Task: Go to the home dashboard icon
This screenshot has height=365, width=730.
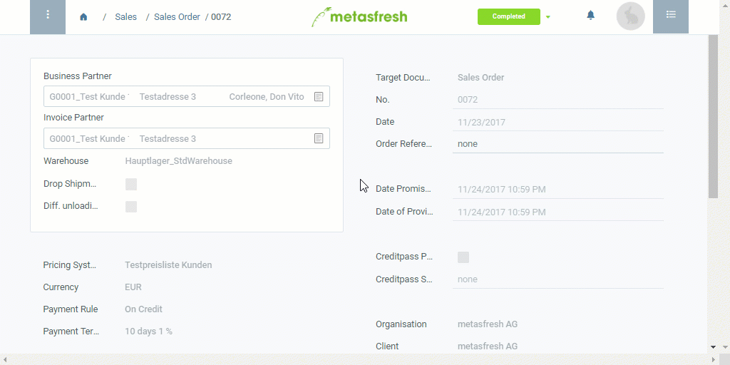Action: tap(83, 17)
